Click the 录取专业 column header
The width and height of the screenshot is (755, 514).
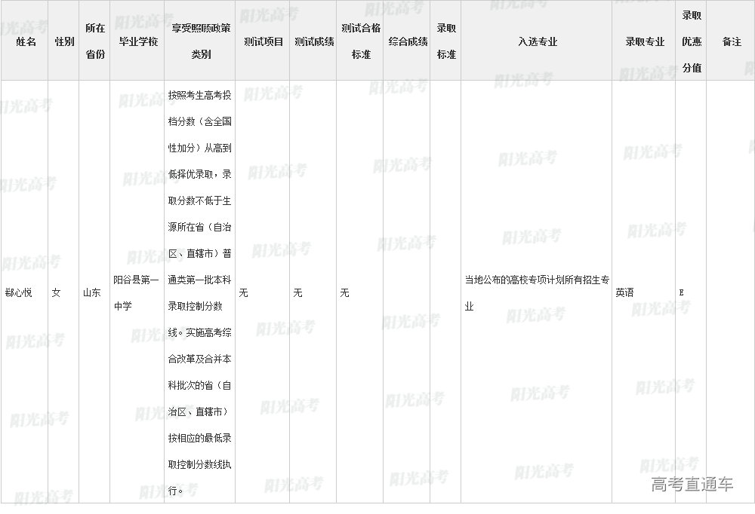click(x=644, y=41)
